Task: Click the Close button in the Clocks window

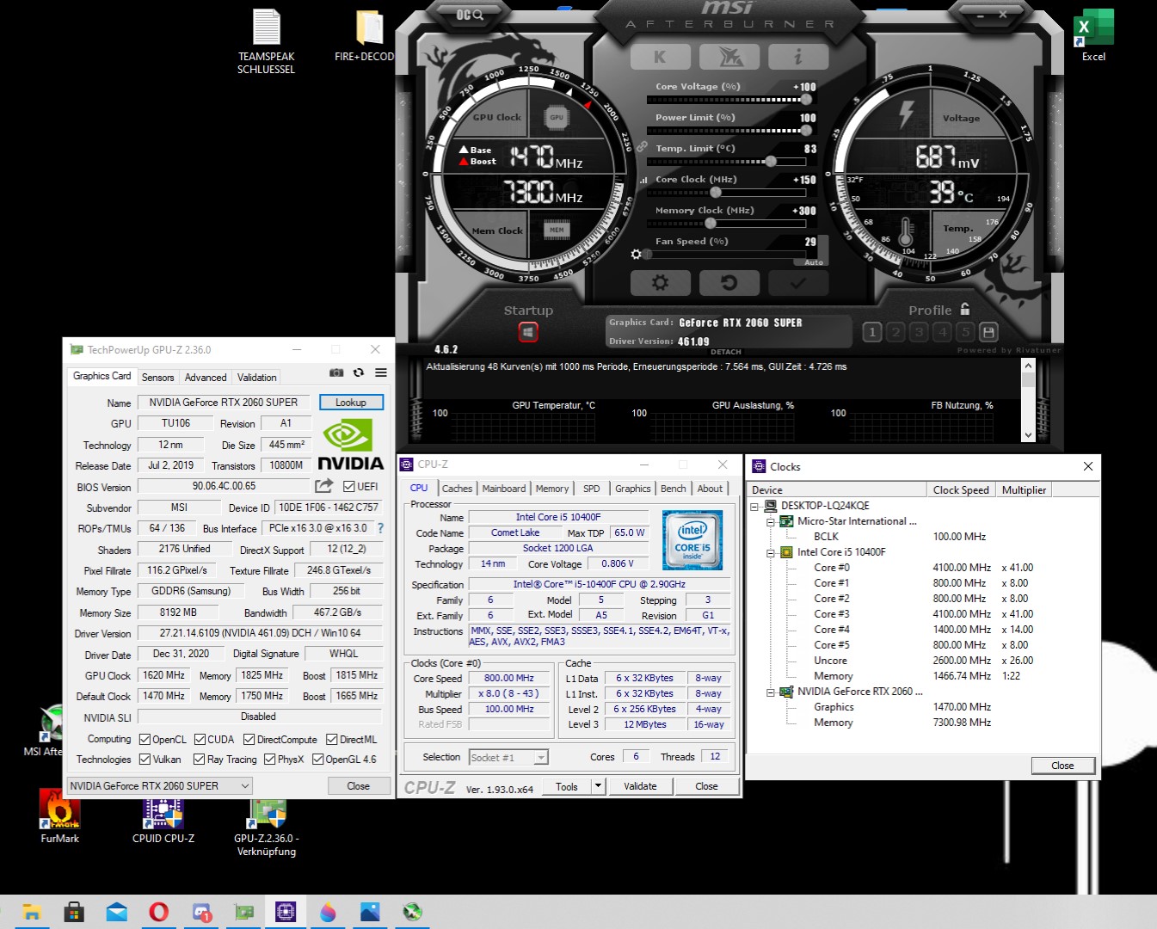Action: point(1062,766)
